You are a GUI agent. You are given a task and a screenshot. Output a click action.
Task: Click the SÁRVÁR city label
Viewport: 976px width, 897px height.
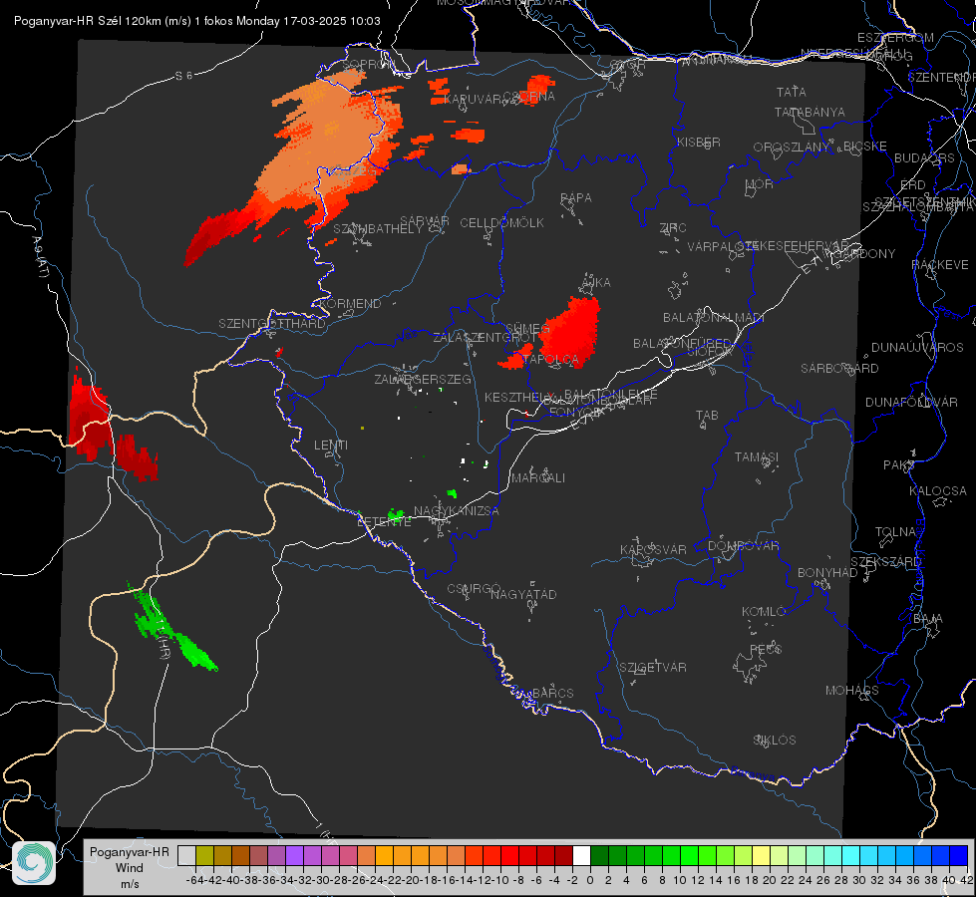425,220
